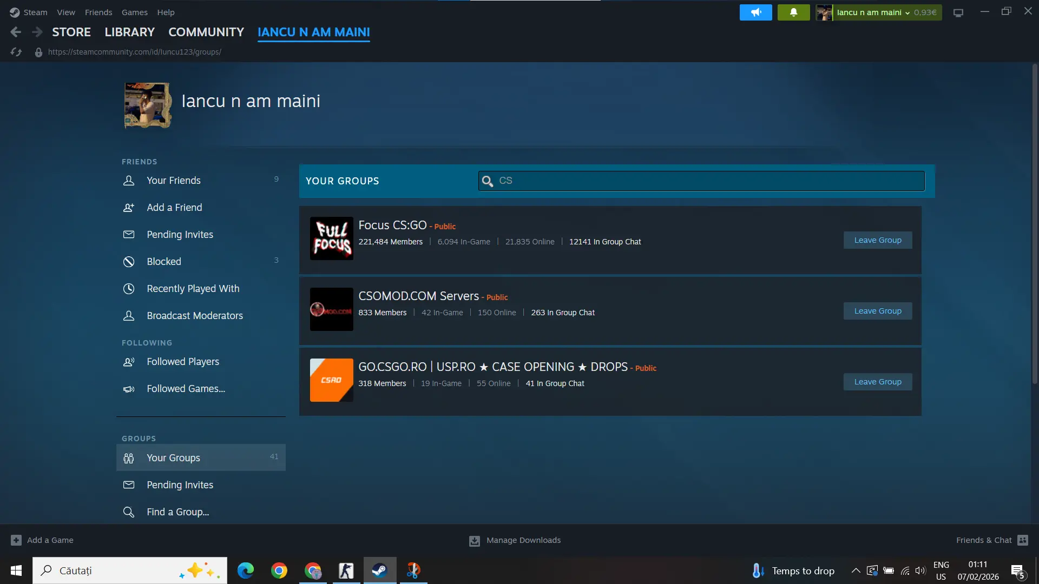The image size is (1039, 584).
Task: Click the Your Friends person icon
Action: tap(129, 181)
